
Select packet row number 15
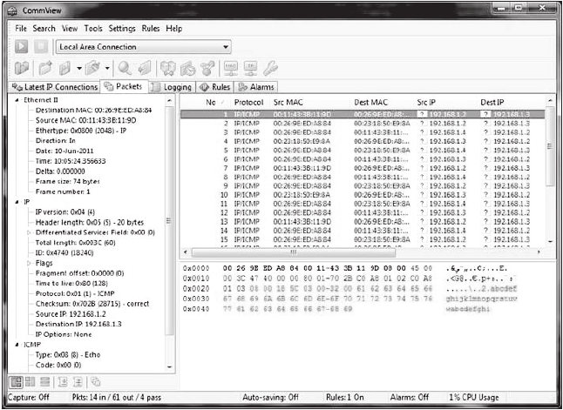click(x=363, y=239)
